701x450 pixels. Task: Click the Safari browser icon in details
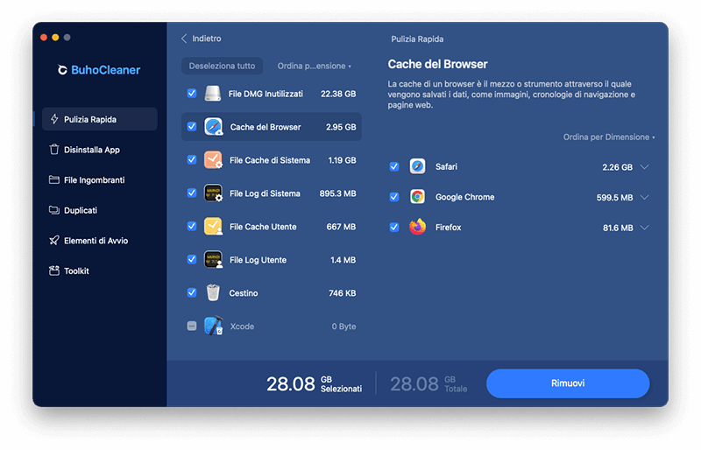click(x=418, y=166)
